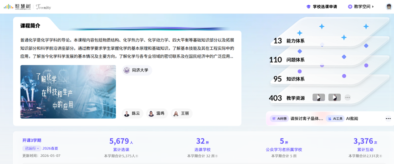Open the 问题体系 layer
Viewport: 394px width, 164px height.
point(296,60)
